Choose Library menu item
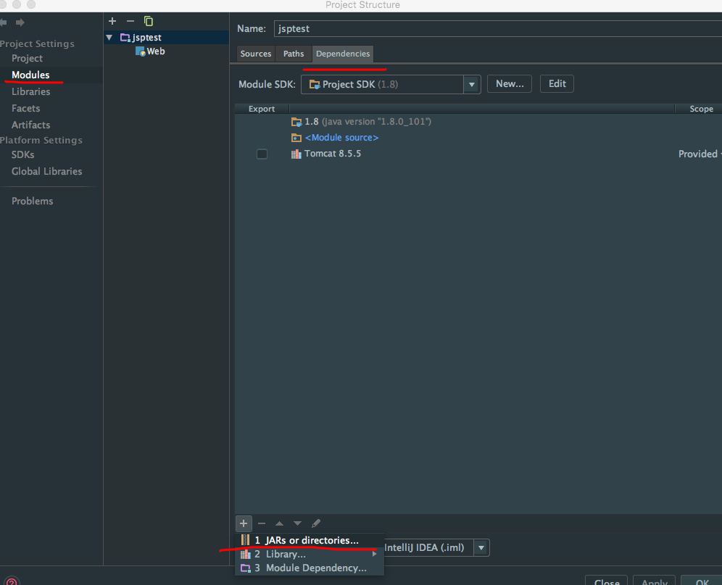722x585 pixels. click(x=310, y=554)
